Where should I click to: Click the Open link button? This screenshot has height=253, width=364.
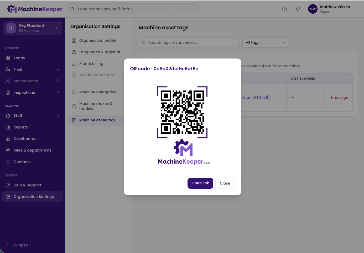point(200,183)
